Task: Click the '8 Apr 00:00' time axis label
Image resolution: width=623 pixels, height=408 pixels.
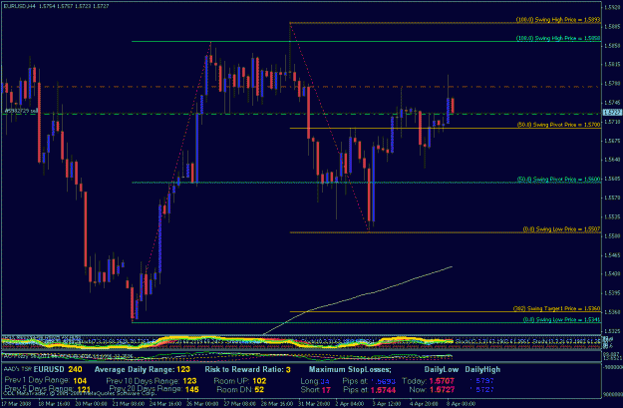Action: tap(462, 403)
